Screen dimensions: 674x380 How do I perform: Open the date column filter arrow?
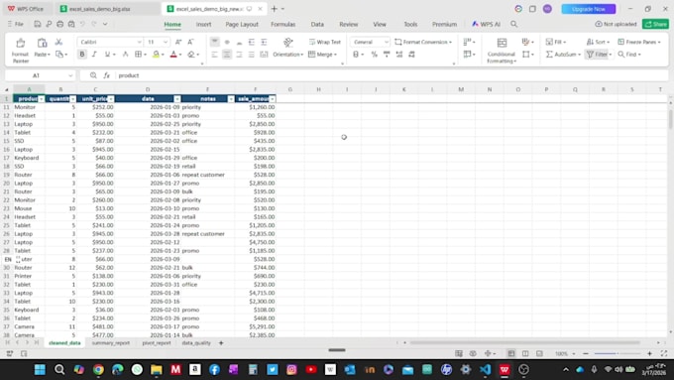pyautogui.click(x=177, y=99)
